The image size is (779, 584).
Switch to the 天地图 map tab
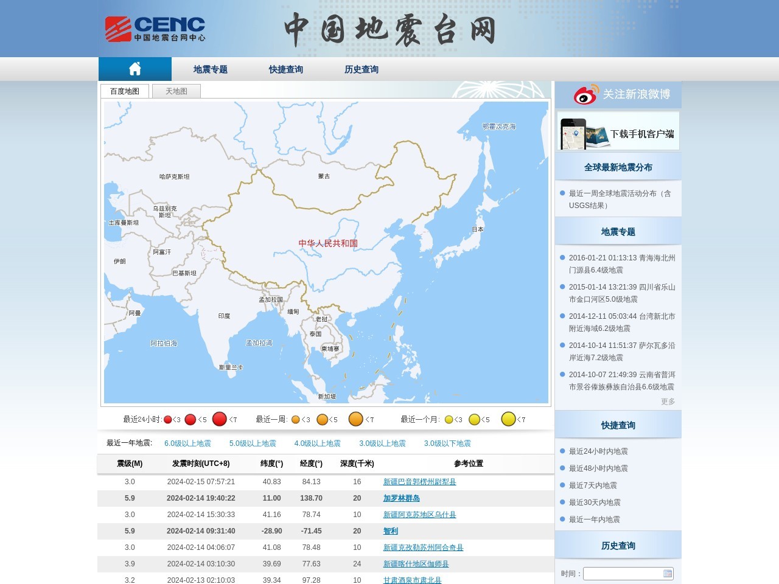[176, 91]
